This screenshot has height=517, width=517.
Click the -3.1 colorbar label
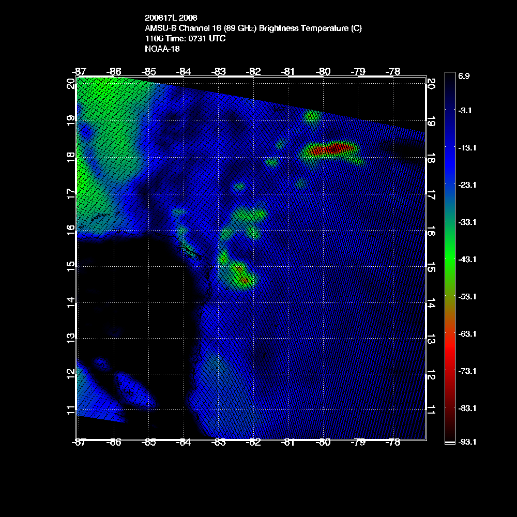pos(465,111)
